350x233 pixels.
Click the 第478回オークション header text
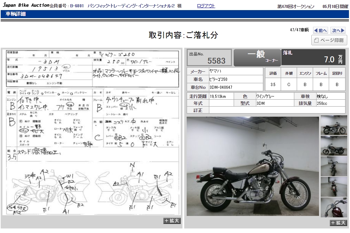296,6
